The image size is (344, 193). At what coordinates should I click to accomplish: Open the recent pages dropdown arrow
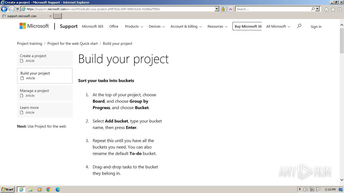[x=18, y=9]
